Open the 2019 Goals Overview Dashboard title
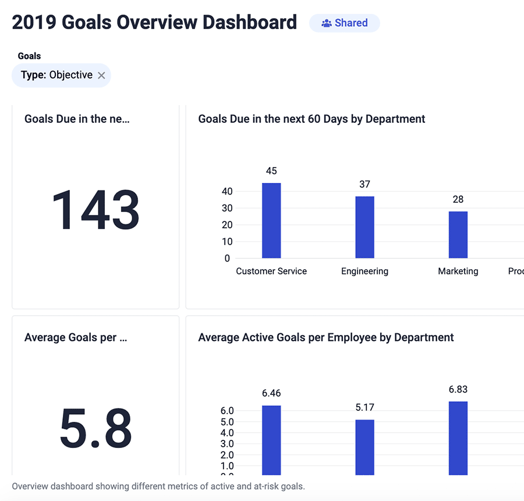The image size is (524, 501). pyautogui.click(x=154, y=22)
